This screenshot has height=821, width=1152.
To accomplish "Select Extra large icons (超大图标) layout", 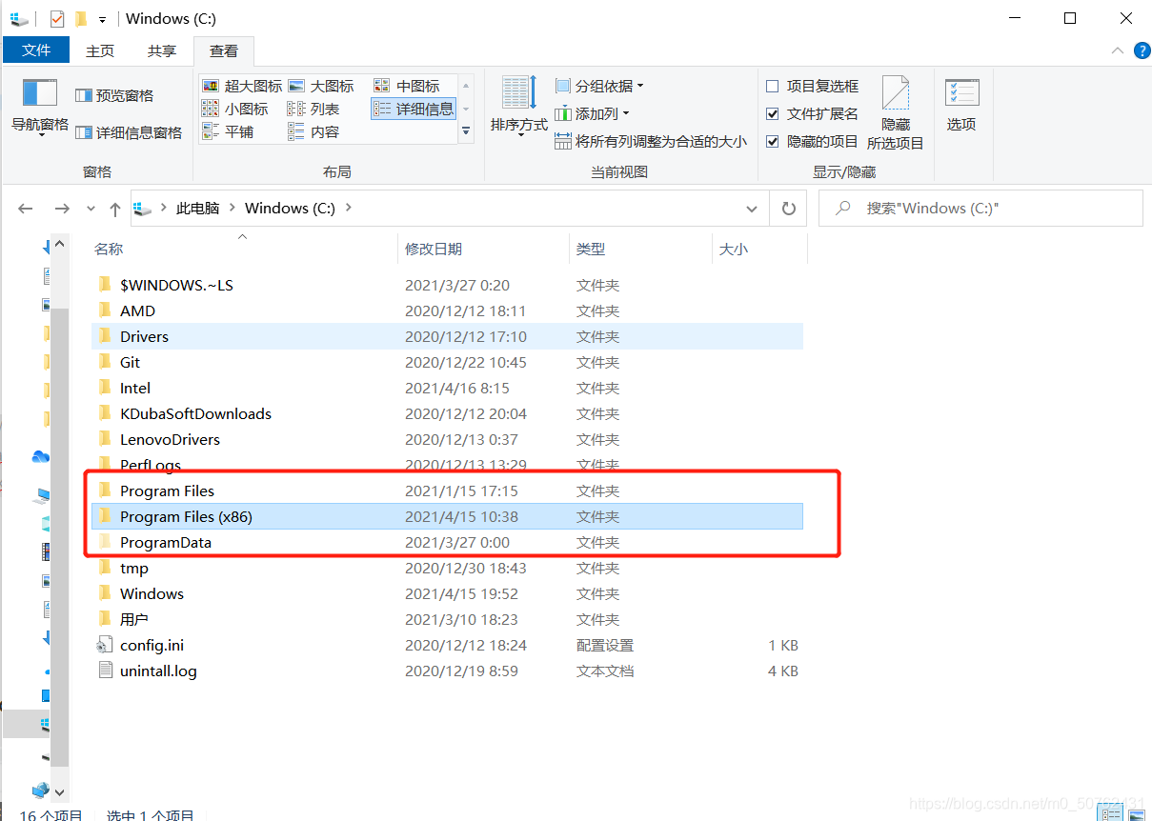I will [x=242, y=86].
